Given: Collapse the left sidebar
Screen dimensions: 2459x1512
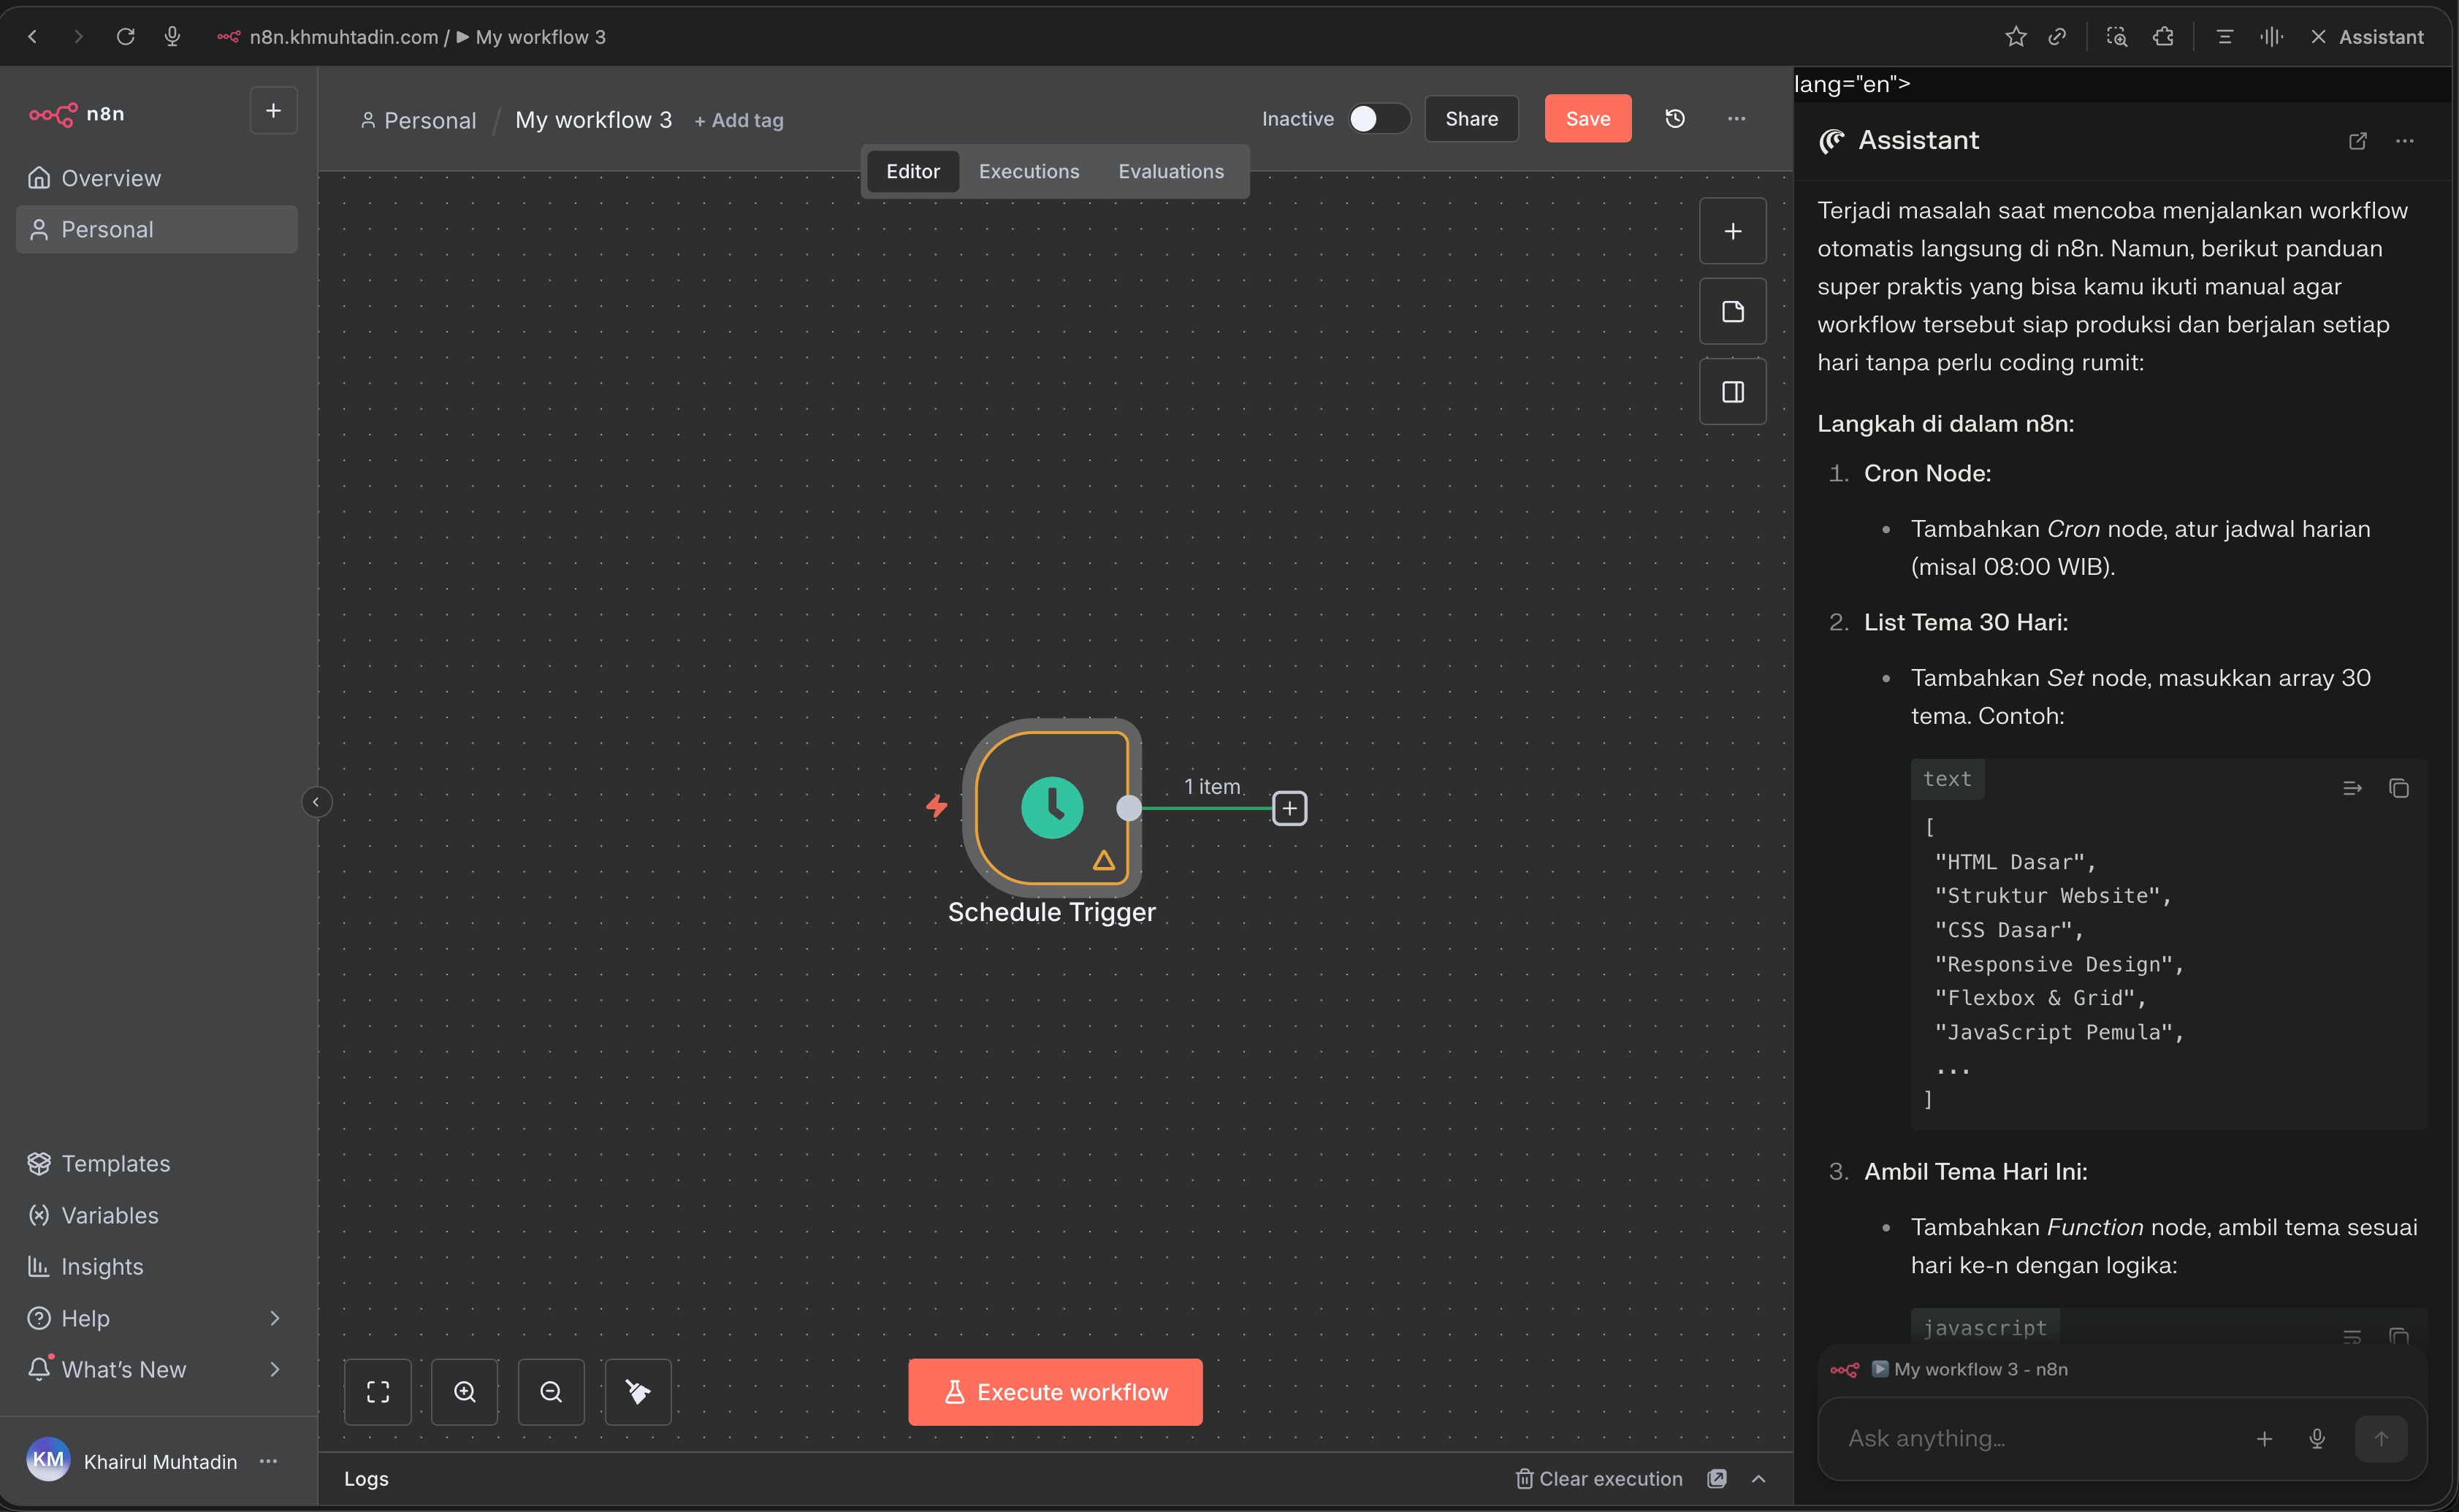Looking at the screenshot, I should (x=316, y=802).
